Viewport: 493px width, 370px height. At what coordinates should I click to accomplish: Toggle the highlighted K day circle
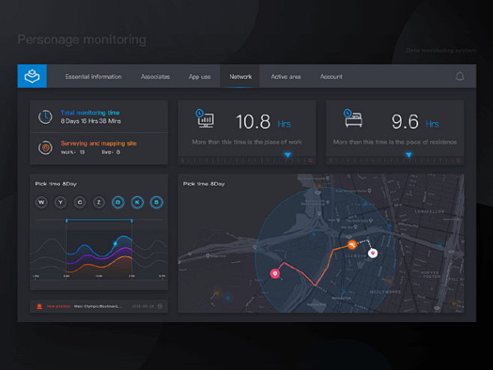click(137, 202)
